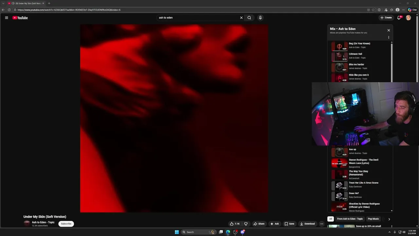
Task: Mute the tab via speaker icon
Action: click(13, 3)
